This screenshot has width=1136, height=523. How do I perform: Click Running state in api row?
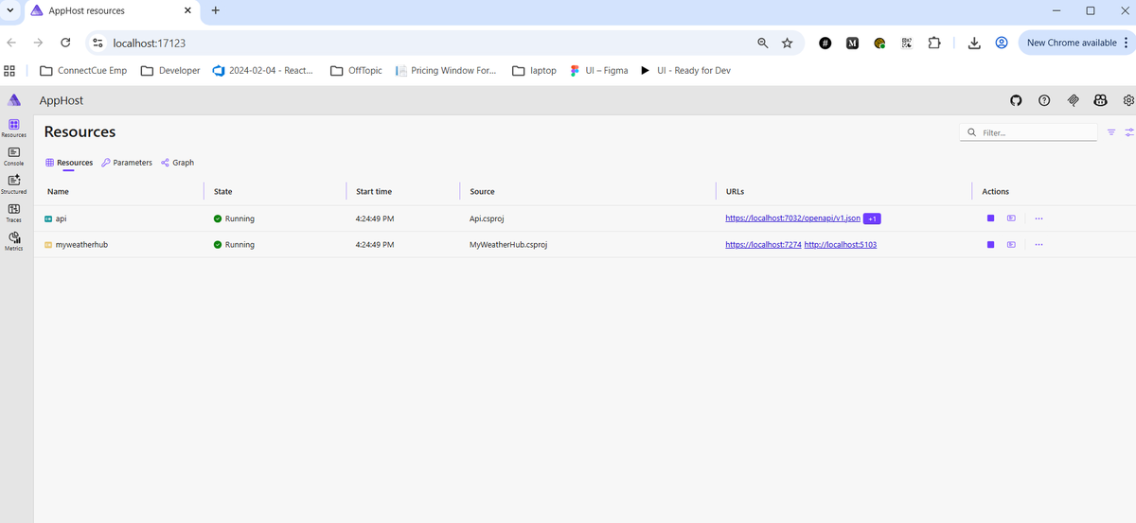(234, 218)
